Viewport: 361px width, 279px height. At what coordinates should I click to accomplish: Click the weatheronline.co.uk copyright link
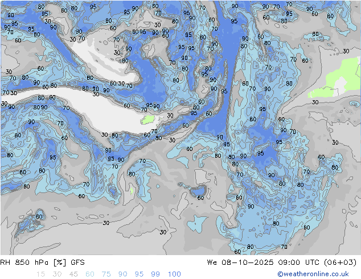[x=313, y=274]
